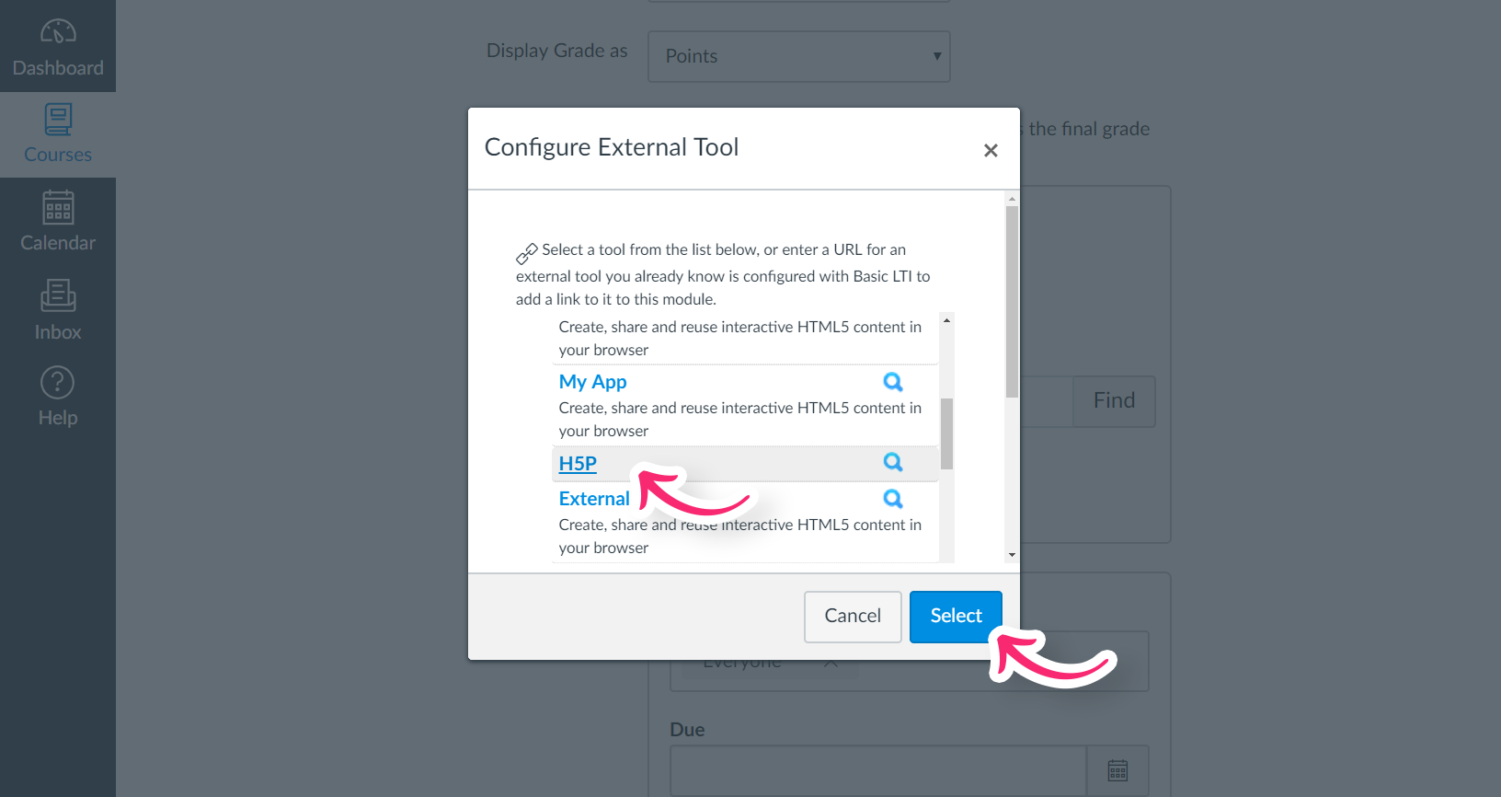
Task: Open the Courses sidebar item
Action: [x=58, y=134]
